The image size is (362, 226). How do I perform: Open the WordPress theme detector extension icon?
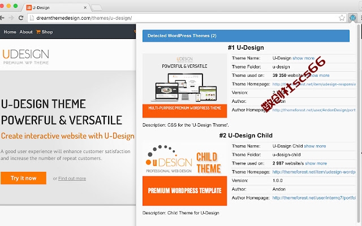pyautogui.click(x=352, y=18)
